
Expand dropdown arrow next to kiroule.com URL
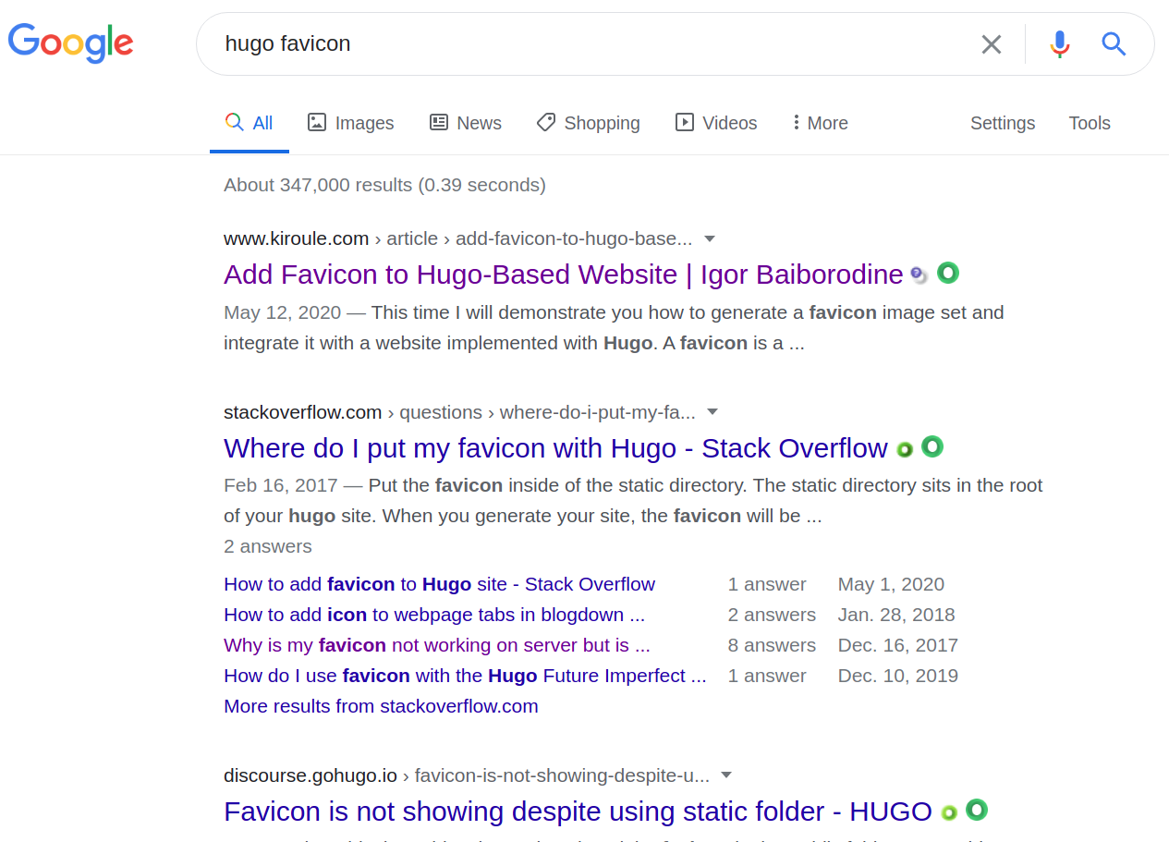(x=710, y=238)
